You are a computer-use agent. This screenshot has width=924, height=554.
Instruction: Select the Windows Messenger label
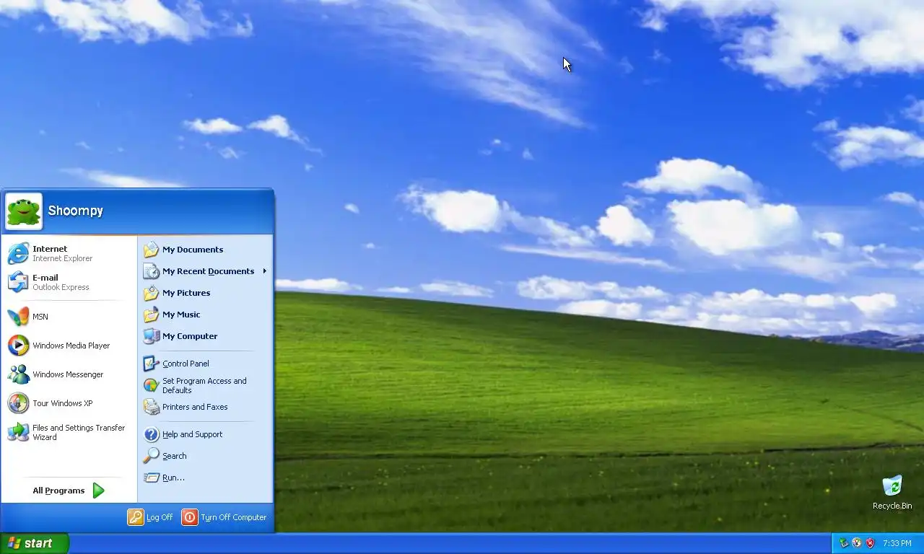point(68,374)
